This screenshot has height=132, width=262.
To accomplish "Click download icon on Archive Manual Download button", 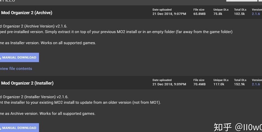I will coord(1,58).
